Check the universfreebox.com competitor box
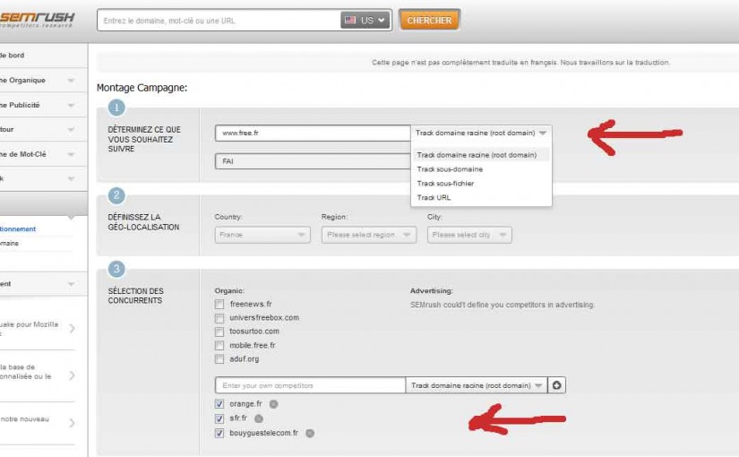Image resolution: width=739 pixels, height=457 pixels. (219, 318)
